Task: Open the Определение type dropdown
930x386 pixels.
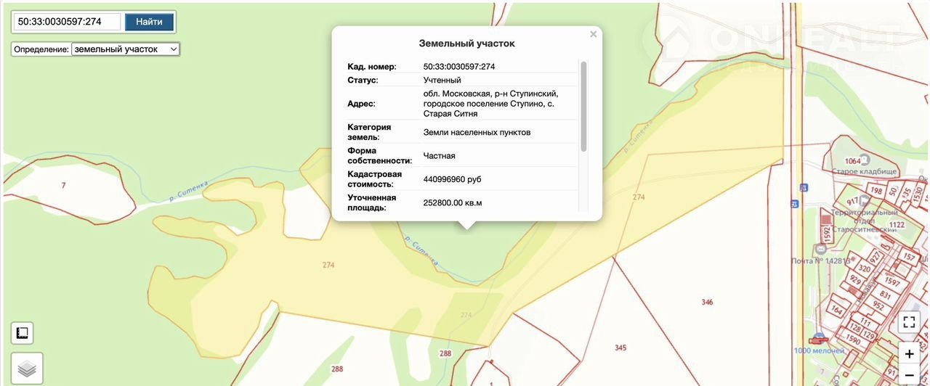Action: (125, 49)
